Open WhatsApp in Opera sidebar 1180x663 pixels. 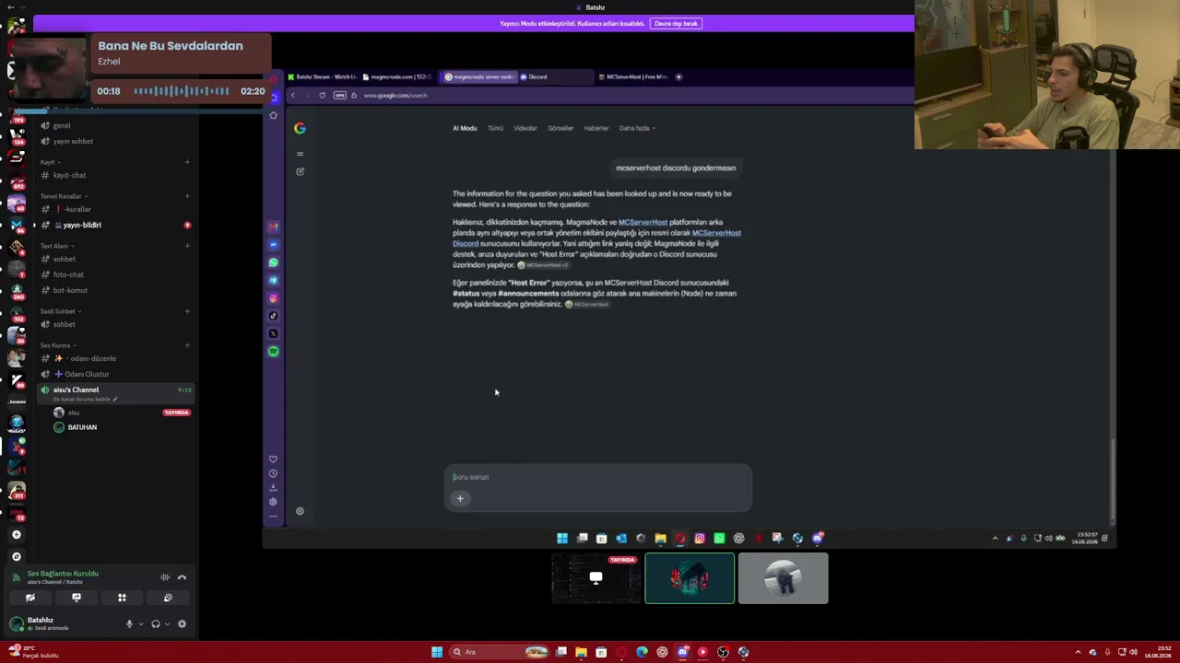pos(273,262)
